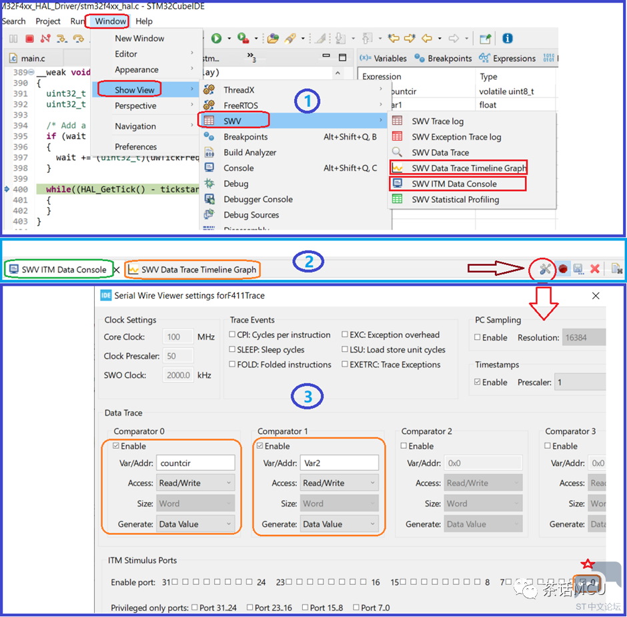Select SWV Data Trace Timeline Graph tab

[192, 270]
